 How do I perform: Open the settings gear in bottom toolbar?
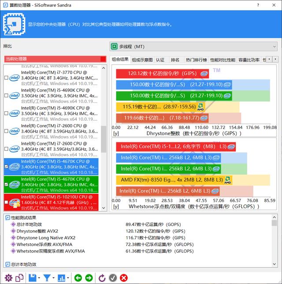point(8,278)
